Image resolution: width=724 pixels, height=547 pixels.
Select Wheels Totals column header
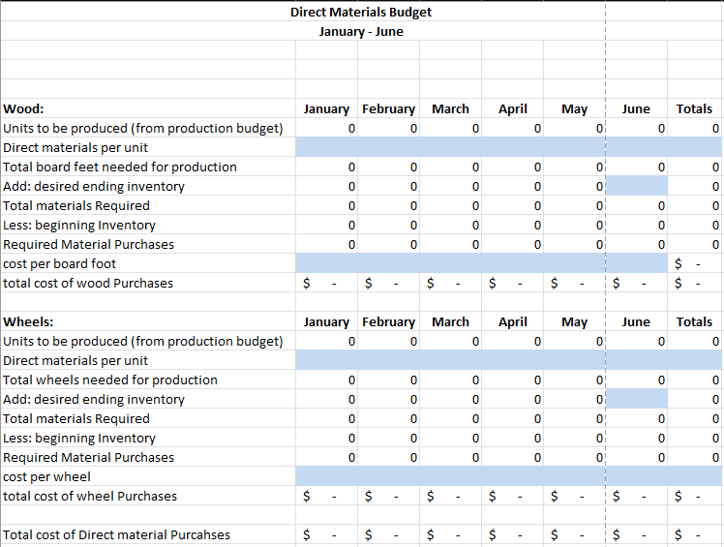pyautogui.click(x=695, y=322)
